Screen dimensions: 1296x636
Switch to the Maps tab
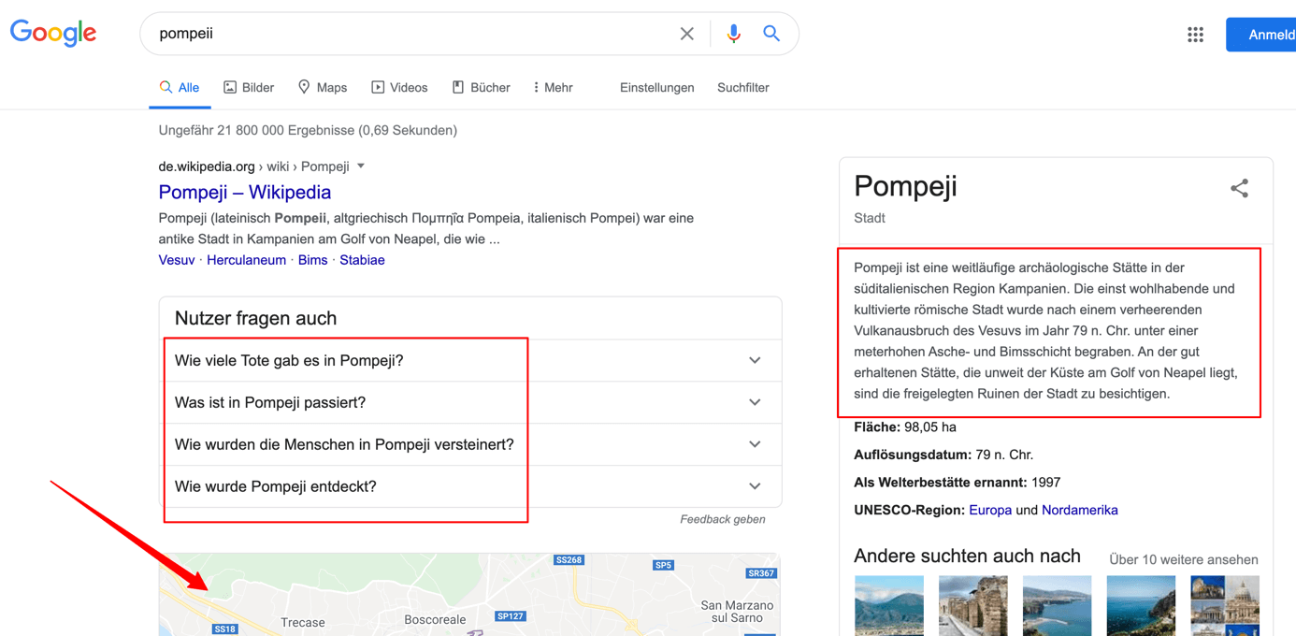click(x=323, y=87)
